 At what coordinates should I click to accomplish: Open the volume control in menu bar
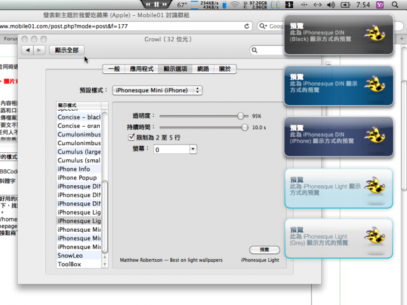point(331,4)
